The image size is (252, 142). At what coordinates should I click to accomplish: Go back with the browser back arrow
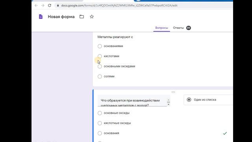point(36,6)
